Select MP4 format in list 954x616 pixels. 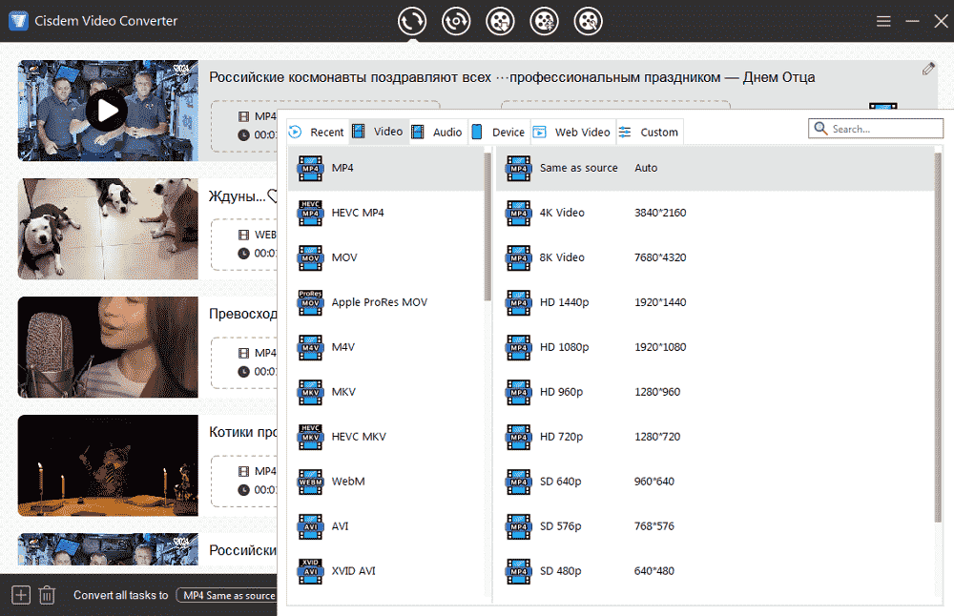tap(385, 168)
